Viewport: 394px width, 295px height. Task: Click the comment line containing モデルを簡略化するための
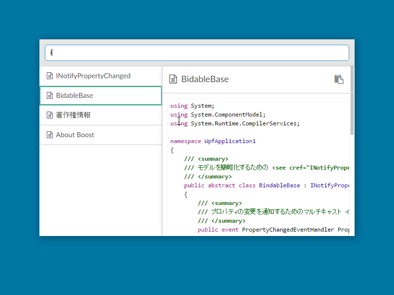click(x=266, y=168)
